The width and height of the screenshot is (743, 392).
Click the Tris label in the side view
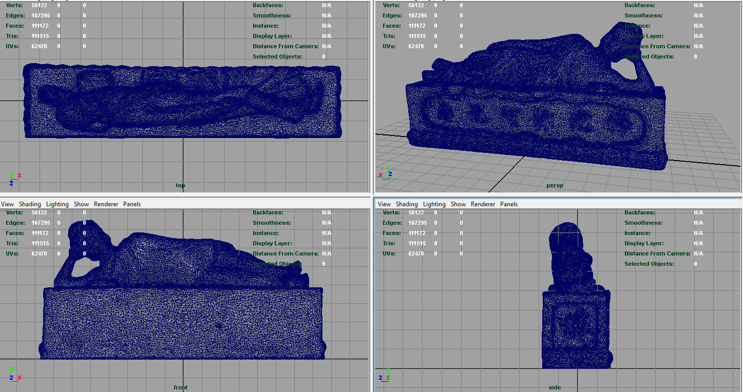pos(389,243)
